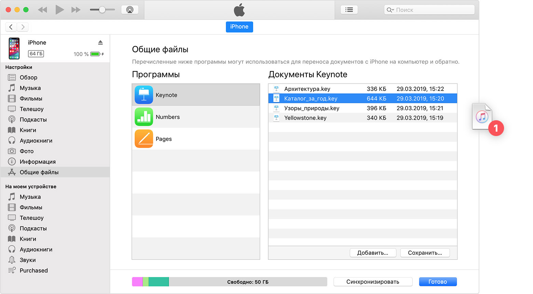Open Книги under Настройки
The image size is (533, 294).
click(55, 130)
